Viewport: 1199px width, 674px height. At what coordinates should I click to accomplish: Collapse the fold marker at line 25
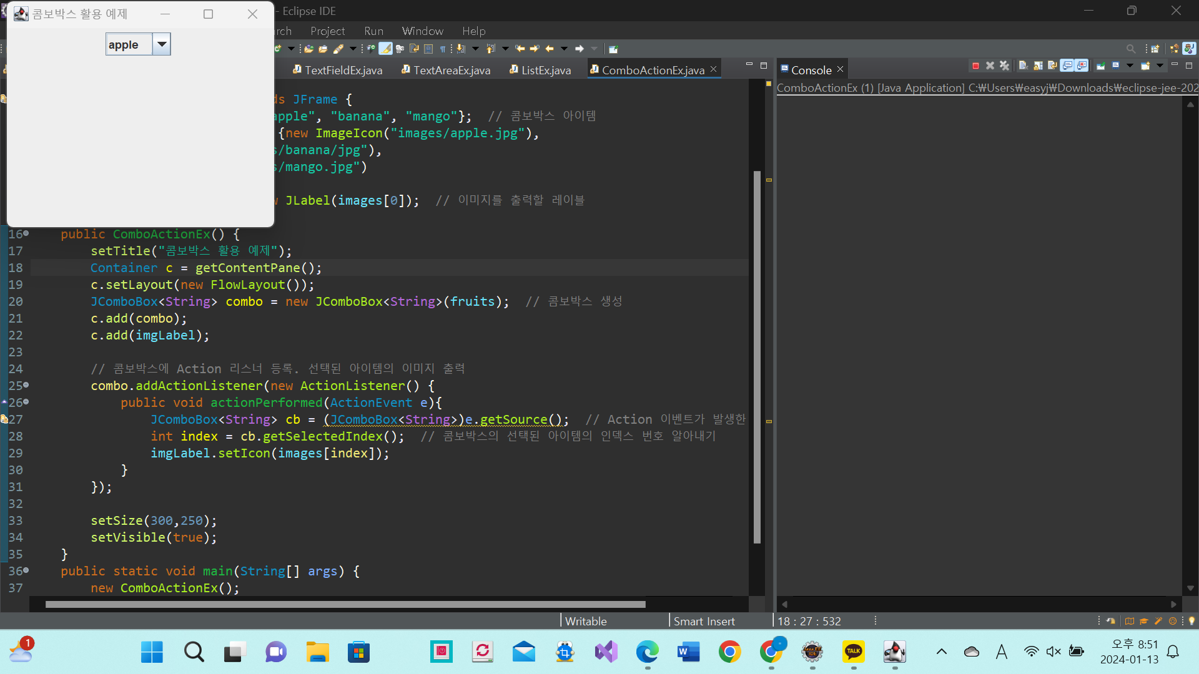tap(26, 385)
